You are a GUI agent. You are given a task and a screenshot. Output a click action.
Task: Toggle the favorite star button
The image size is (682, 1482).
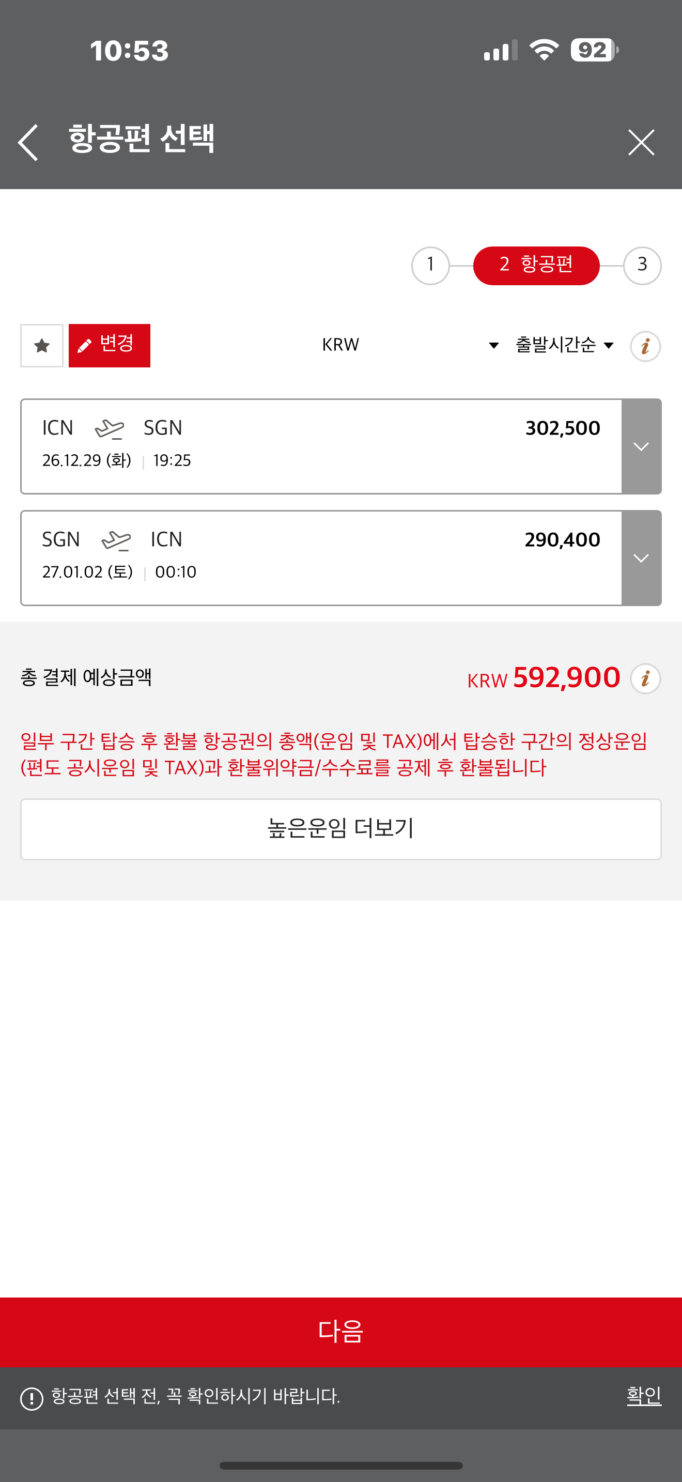tap(42, 346)
